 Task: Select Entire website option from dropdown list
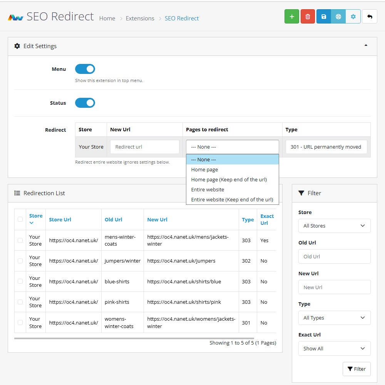208,189
